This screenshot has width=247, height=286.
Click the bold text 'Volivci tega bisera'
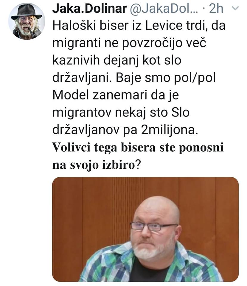pos(104,147)
